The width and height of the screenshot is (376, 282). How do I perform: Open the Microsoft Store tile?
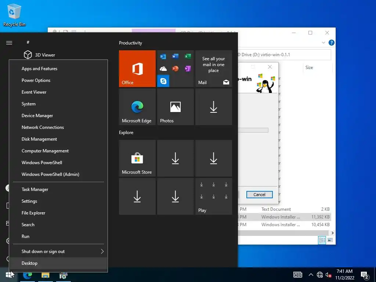137,158
